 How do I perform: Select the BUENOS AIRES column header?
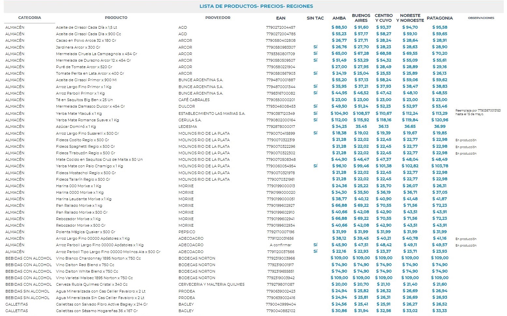coord(361,18)
